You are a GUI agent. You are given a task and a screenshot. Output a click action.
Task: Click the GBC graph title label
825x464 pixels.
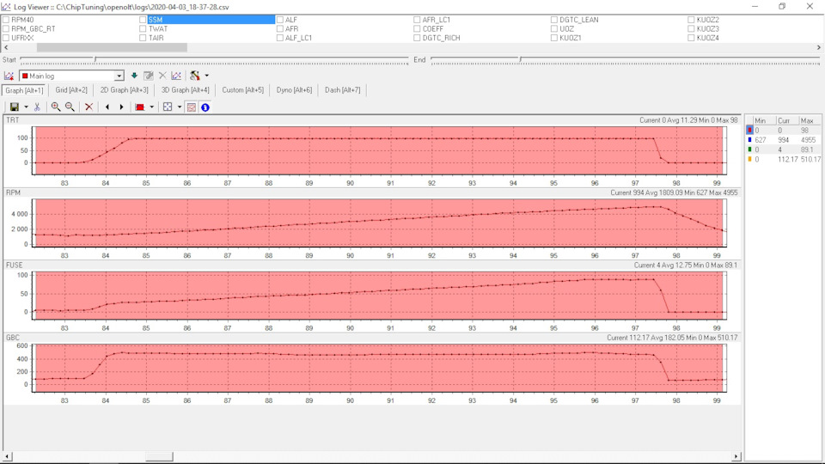coord(12,337)
